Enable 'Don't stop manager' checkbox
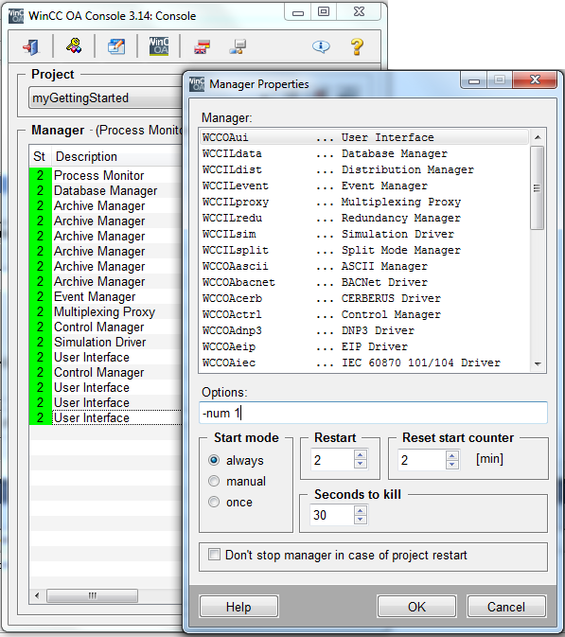The image size is (565, 637). (214, 554)
